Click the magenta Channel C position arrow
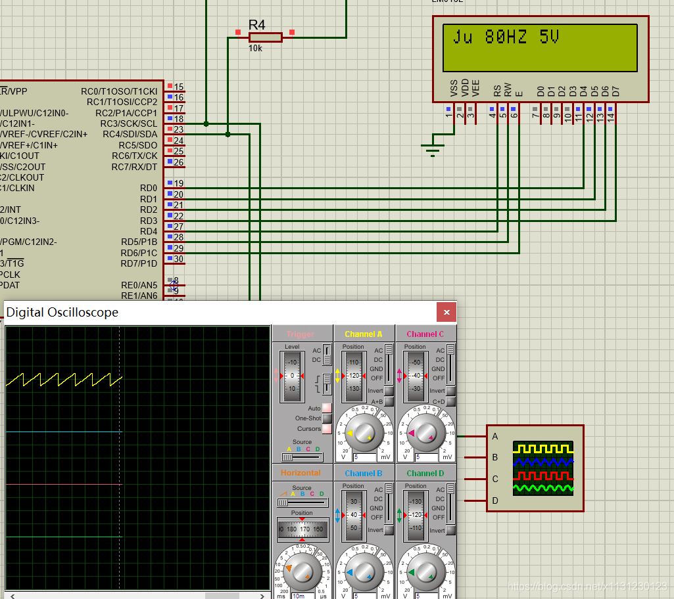The height and width of the screenshot is (599, 674). click(x=399, y=376)
